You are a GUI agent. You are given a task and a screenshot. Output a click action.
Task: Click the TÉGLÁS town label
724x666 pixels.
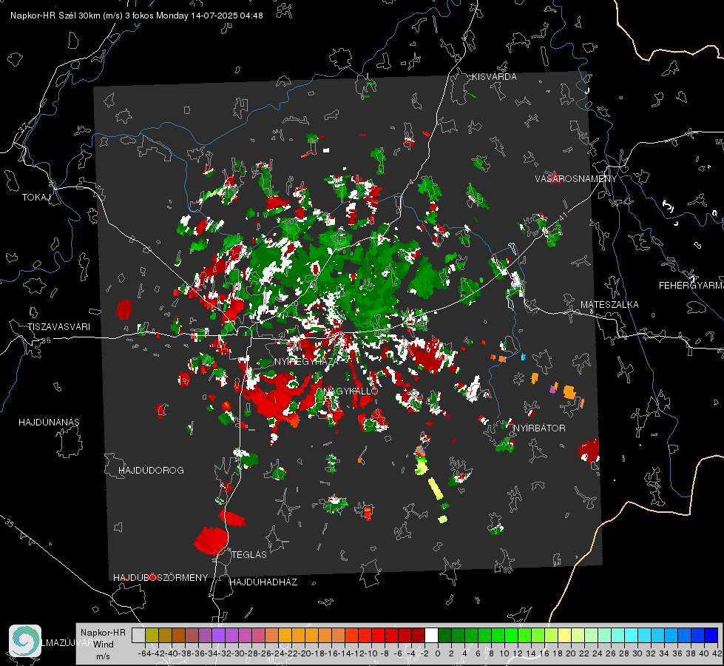(249, 554)
